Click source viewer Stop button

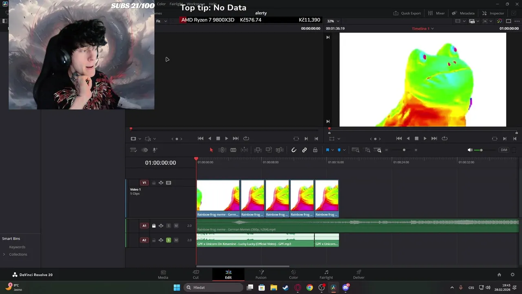click(218, 139)
